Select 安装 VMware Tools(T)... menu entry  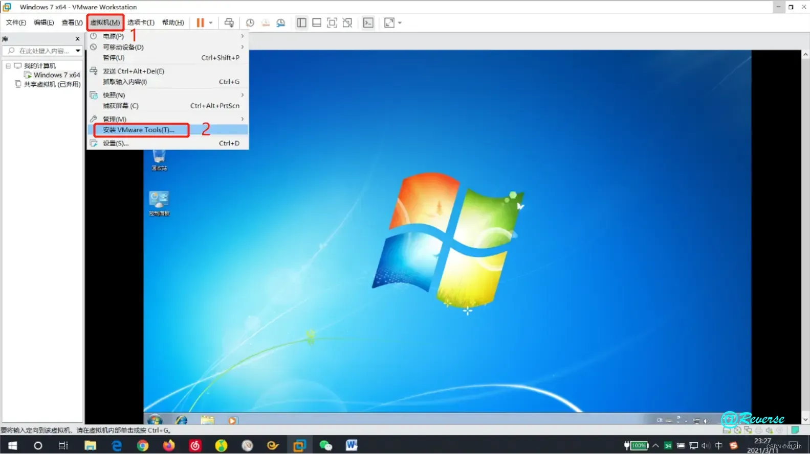point(168,130)
